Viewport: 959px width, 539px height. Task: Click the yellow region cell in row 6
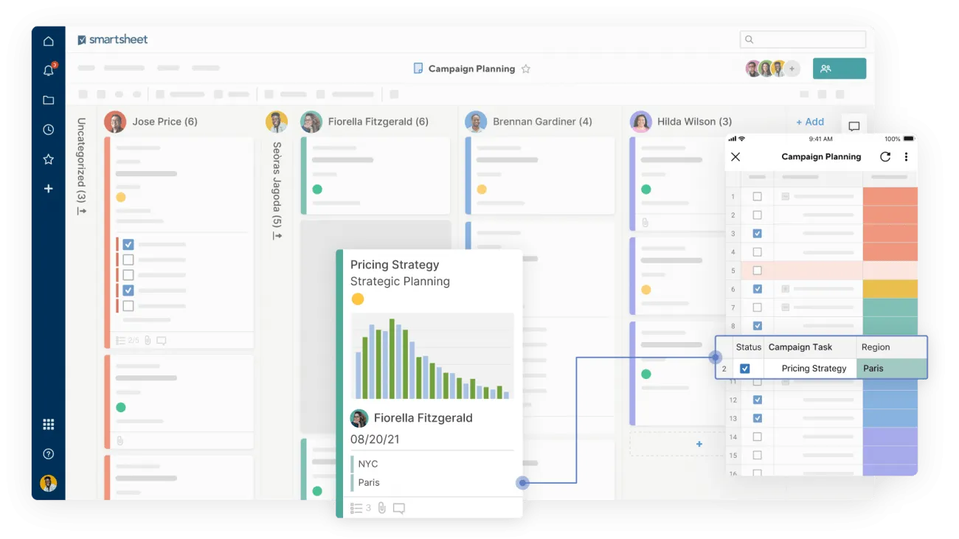(x=890, y=289)
